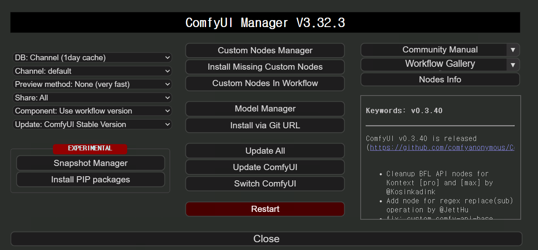538x250 pixels.
Task: Close the ComfyUI Manager dialog
Action: (266, 239)
